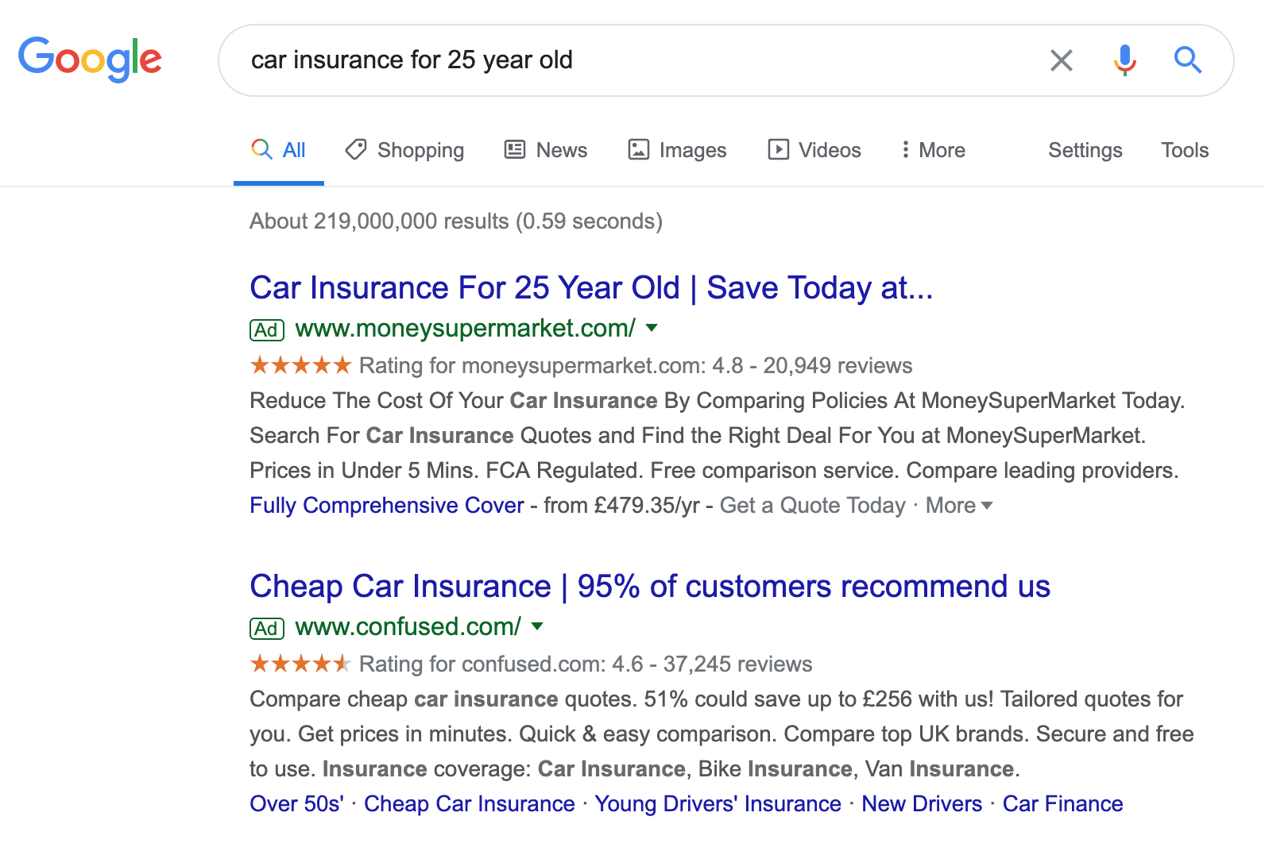Screen dimensions: 1265x851
Task: Click into the search input field
Action: click(x=636, y=60)
